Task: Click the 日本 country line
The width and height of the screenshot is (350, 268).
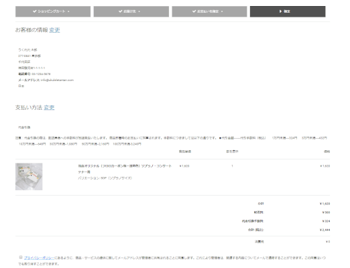Action: click(x=21, y=86)
